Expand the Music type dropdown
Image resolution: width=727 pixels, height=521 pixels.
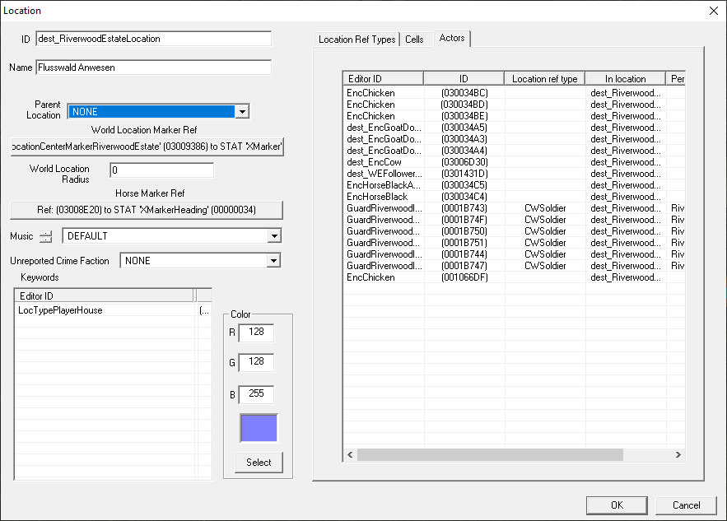274,237
